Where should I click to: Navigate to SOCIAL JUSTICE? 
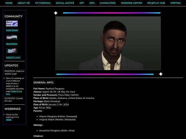tap(65, 3)
